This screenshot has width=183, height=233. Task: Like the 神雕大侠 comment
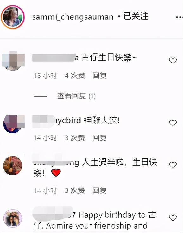(x=173, y=123)
